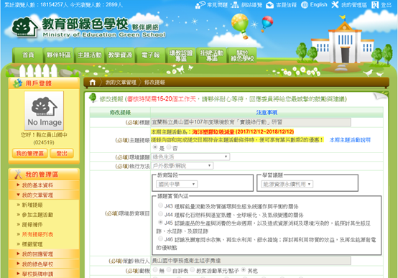Open the 常見問題 FAQ icon
The image size is (398, 278).
pyautogui.click(x=200, y=5)
